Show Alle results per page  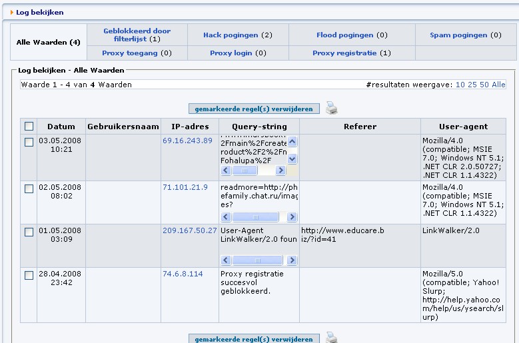tap(498, 85)
